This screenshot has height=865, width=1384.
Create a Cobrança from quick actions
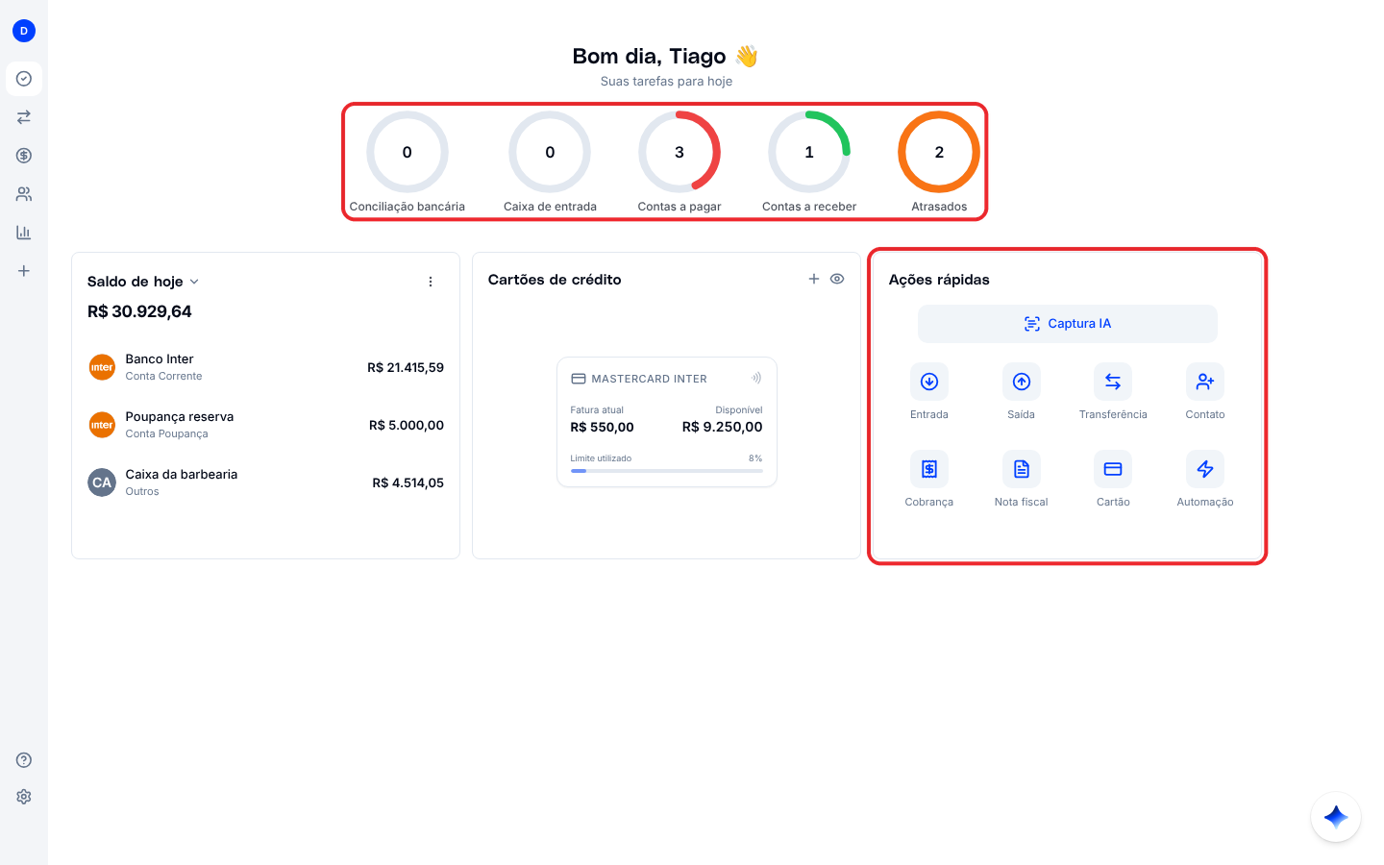(x=928, y=470)
